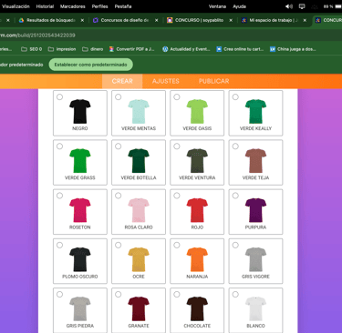Click the dark VERDE BOTELLA t-shirt image
The height and width of the screenshot is (333, 342).
click(139, 161)
